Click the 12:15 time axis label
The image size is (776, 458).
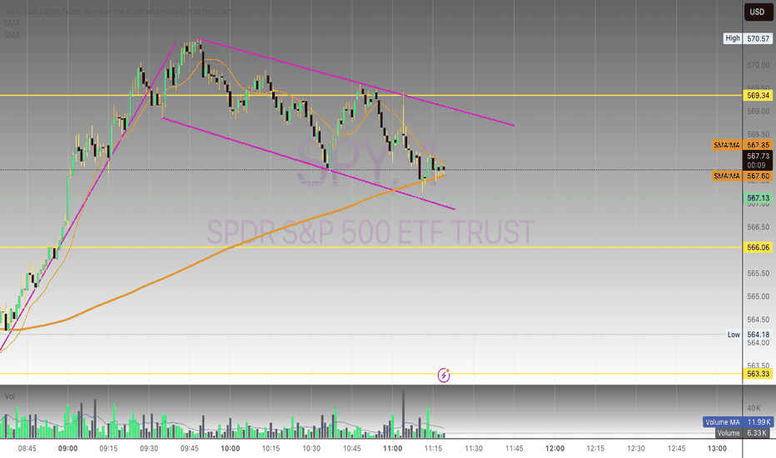[x=595, y=449]
